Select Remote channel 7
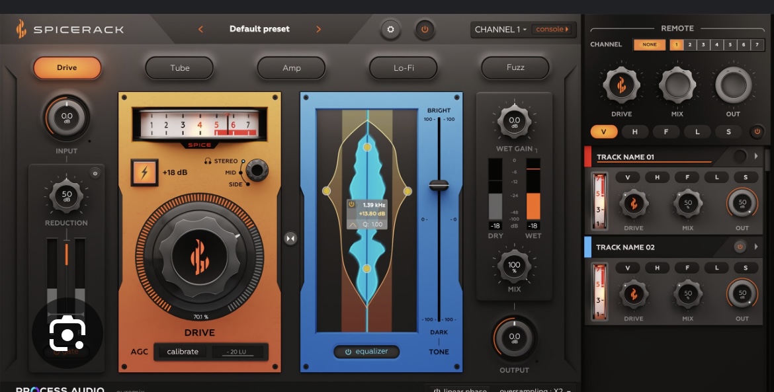 click(757, 44)
